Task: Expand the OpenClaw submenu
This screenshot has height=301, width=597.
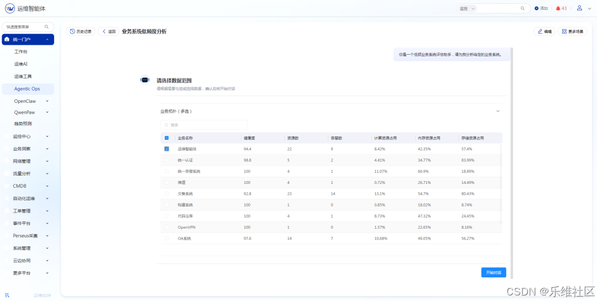Action: point(47,101)
